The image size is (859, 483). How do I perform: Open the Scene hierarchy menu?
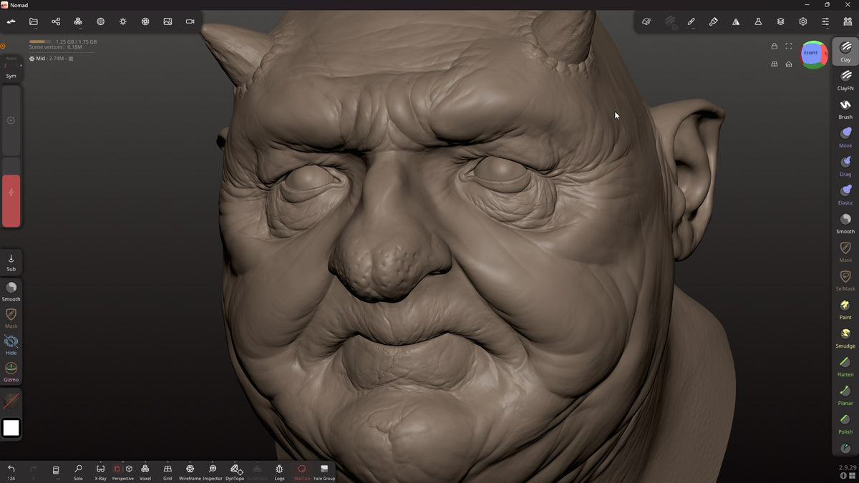pyautogui.click(x=56, y=21)
